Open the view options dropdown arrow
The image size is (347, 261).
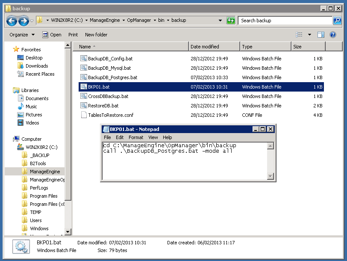coord(309,35)
